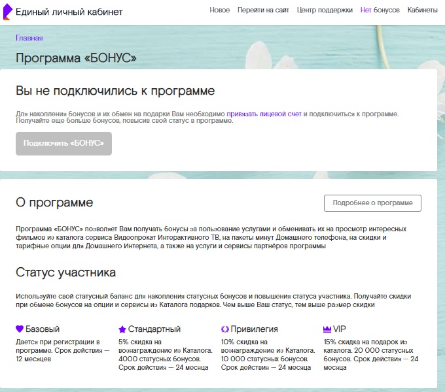Viewport: 445px width, 392px height.
Task: Follow the привязать лицевой счет link
Action: coord(264,114)
